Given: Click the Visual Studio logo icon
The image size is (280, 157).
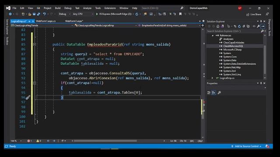Looking at the screenshot, I should tap(8, 8).
